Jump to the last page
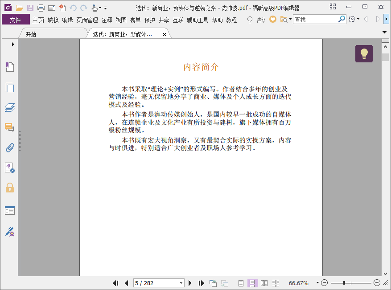 201,283
